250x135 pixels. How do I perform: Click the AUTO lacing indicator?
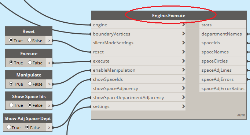(241, 115)
